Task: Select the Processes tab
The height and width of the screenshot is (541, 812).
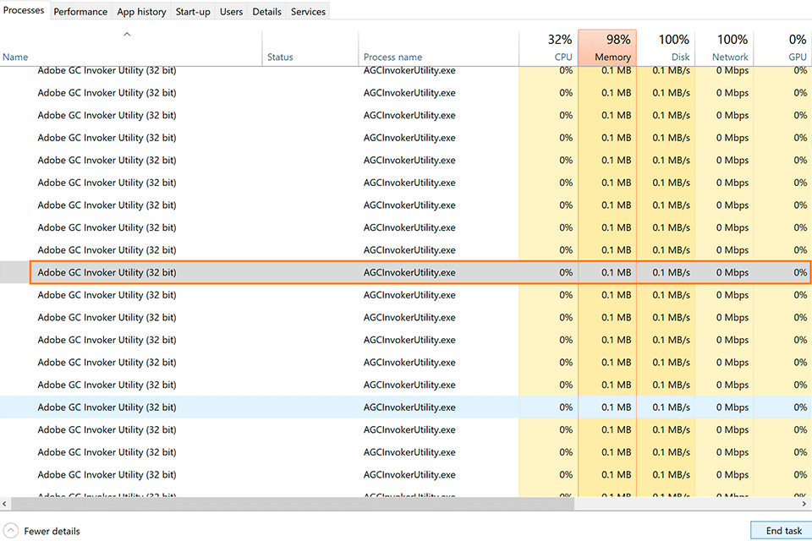Action: click(x=24, y=11)
